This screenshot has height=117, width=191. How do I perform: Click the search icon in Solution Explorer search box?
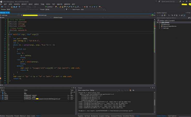189,18
